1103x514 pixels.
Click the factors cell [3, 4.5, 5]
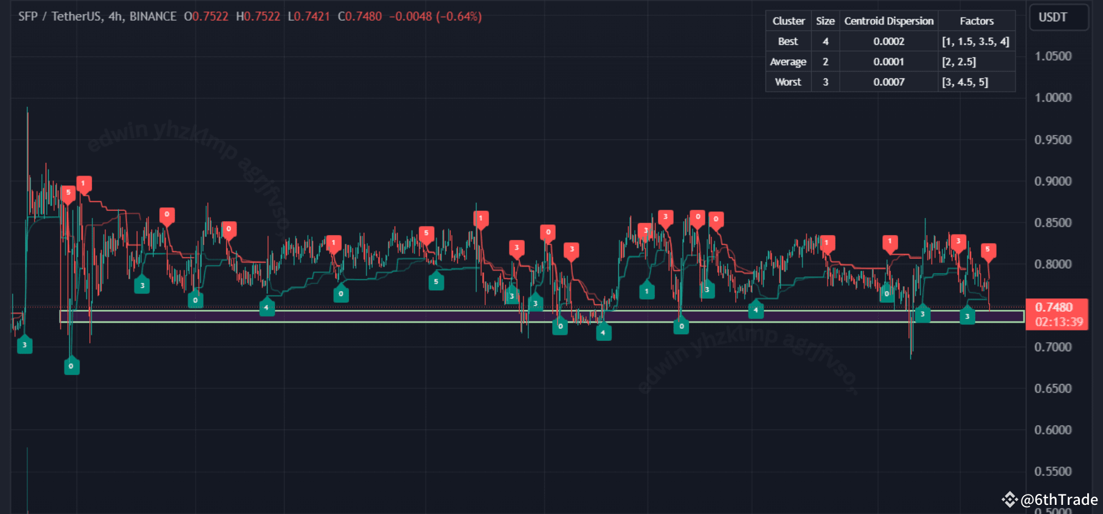(977, 82)
